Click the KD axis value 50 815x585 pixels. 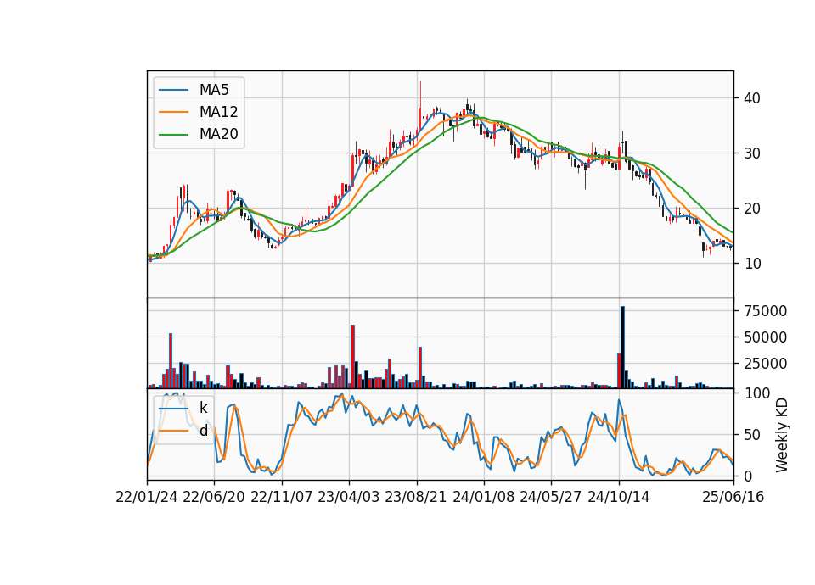click(752, 435)
